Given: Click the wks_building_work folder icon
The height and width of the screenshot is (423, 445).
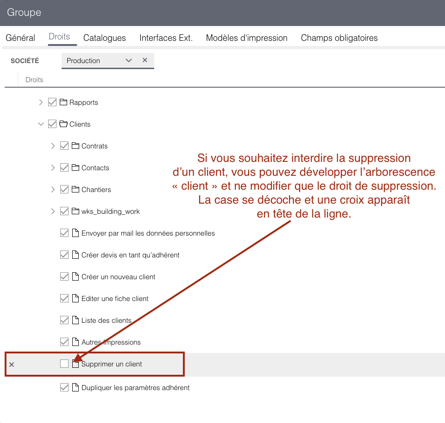Looking at the screenshot, I should [75, 211].
